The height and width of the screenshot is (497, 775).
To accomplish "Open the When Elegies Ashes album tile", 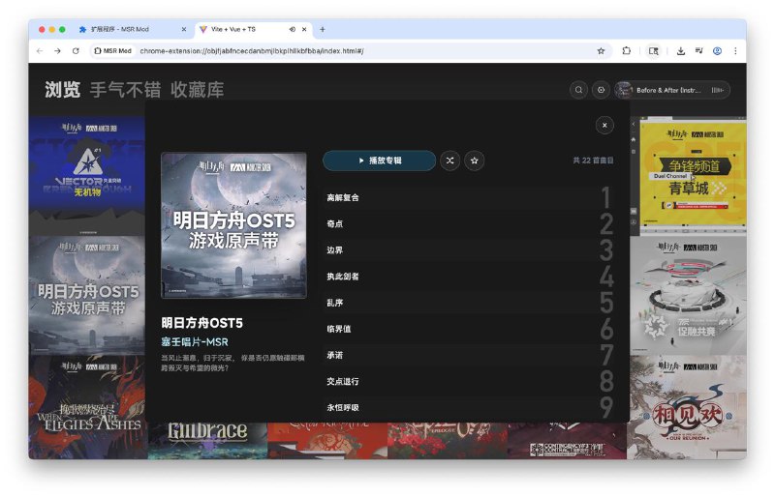I will pyautogui.click(x=87, y=407).
